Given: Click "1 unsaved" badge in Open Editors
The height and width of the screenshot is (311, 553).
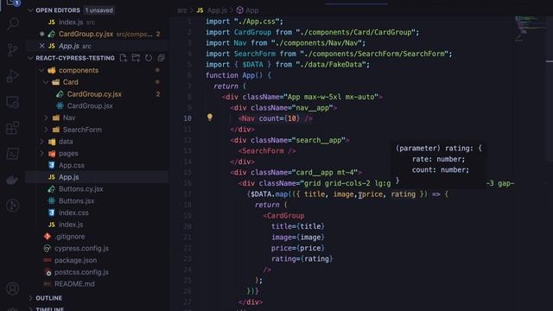Looking at the screenshot, I should coord(99,10).
